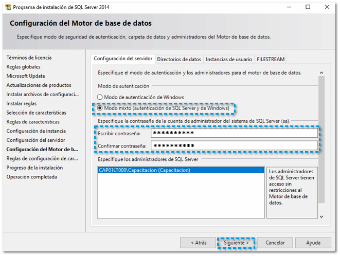Switch to the Directorios de datos tab

(x=179, y=59)
